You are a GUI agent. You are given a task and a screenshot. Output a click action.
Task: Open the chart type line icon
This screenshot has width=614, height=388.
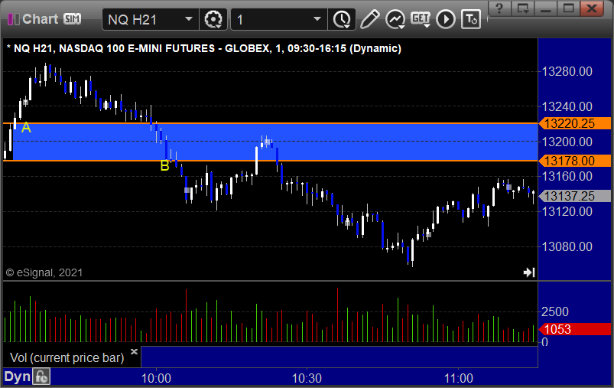pyautogui.click(x=395, y=19)
